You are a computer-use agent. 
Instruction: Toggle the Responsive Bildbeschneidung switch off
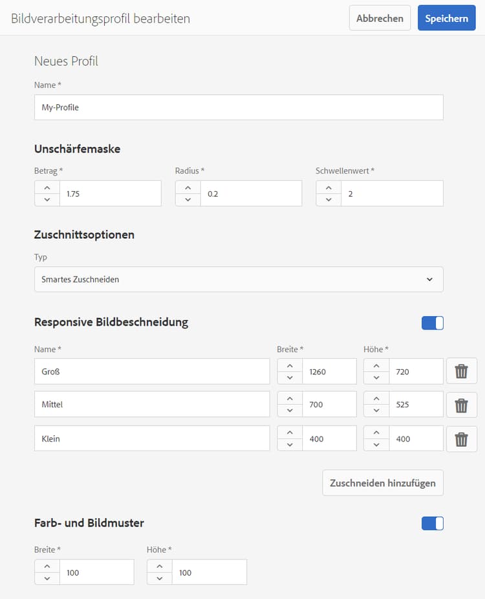[x=432, y=322]
